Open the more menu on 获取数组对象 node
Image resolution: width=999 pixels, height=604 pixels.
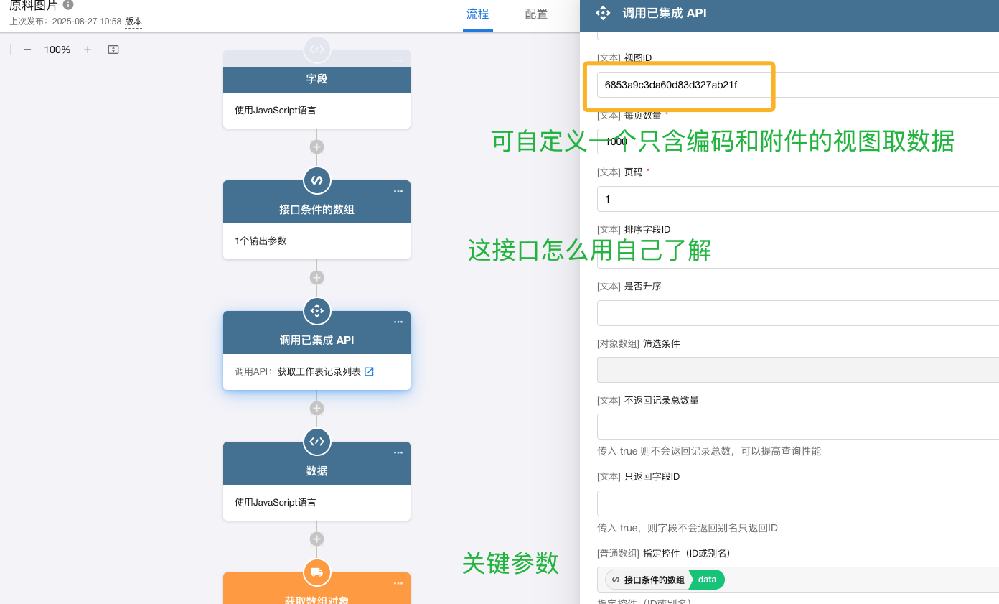(x=398, y=583)
